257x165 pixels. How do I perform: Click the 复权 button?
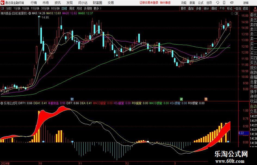coord(183,8)
